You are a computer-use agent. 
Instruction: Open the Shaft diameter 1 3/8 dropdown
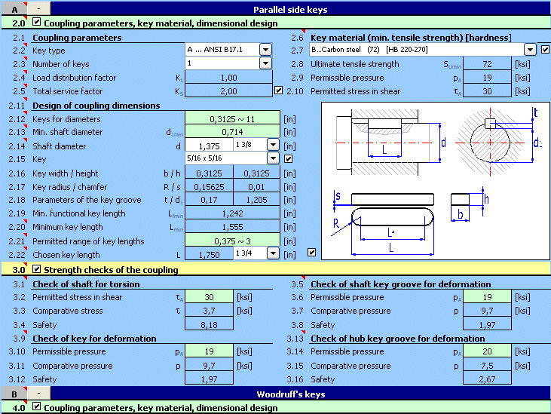pos(273,145)
